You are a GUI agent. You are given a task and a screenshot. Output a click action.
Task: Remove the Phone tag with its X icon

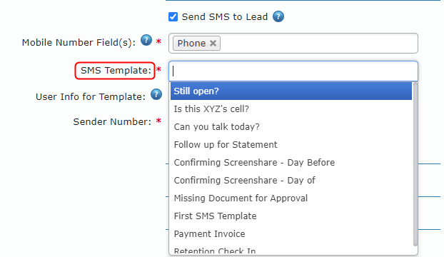coord(213,44)
